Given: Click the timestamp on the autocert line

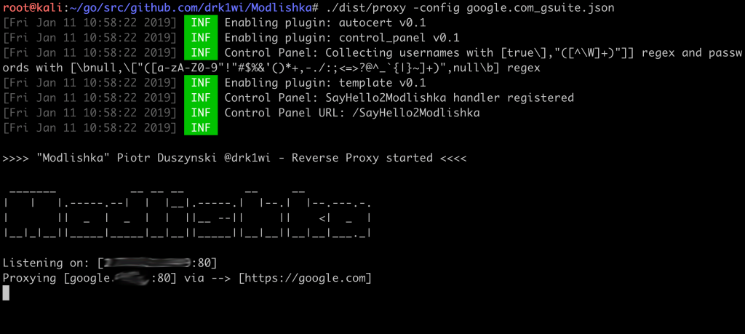Looking at the screenshot, I should pos(89,22).
